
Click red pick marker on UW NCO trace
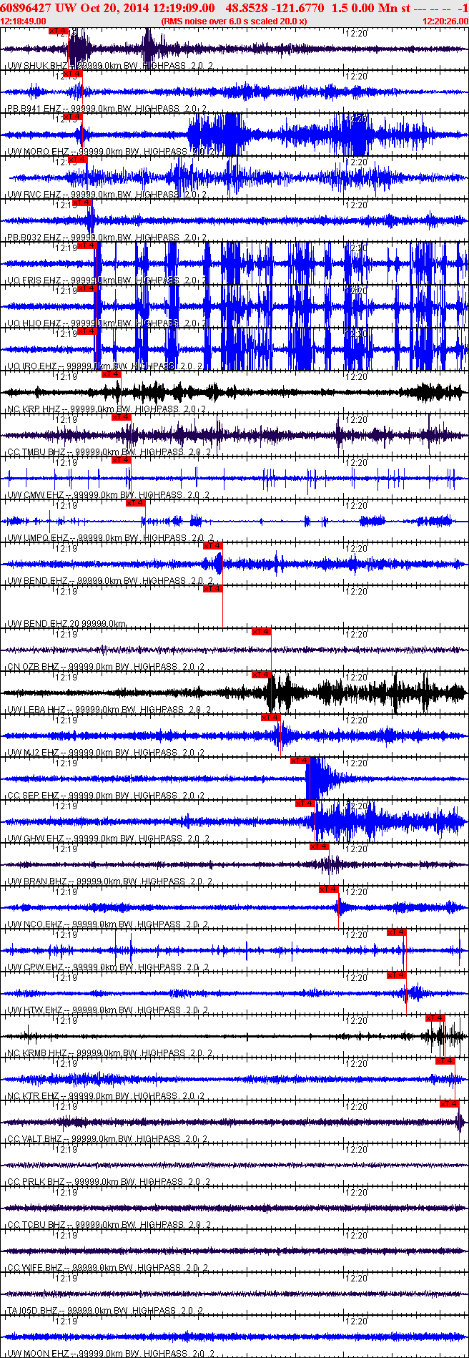(x=328, y=889)
